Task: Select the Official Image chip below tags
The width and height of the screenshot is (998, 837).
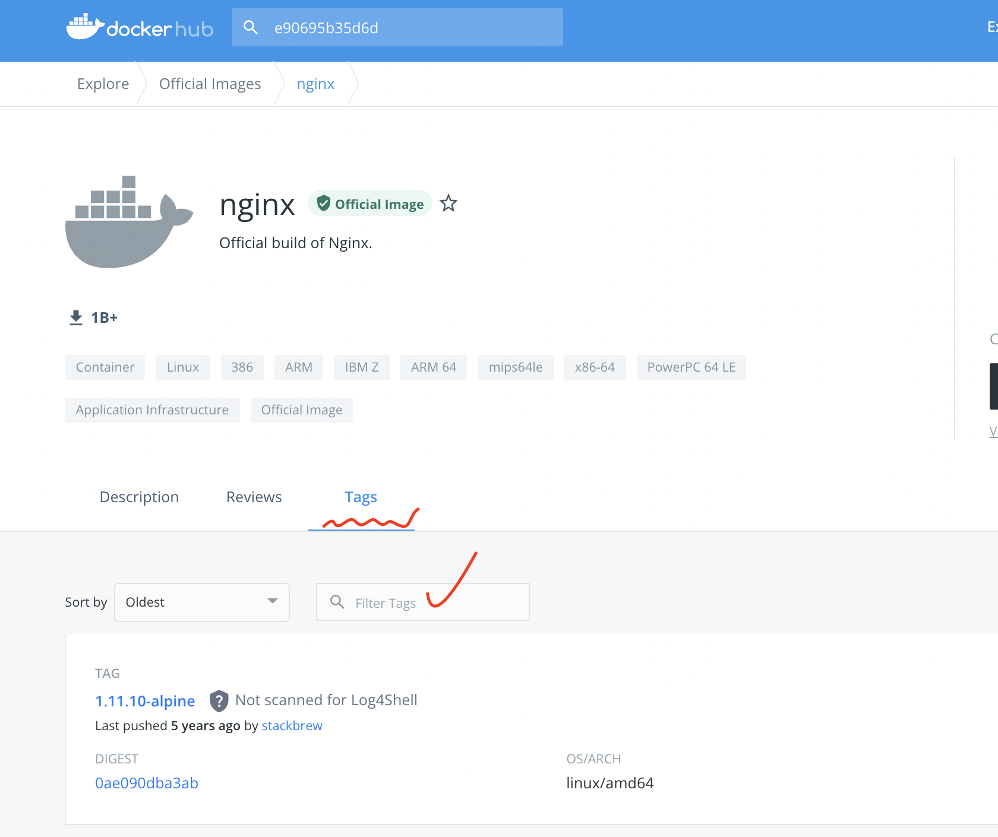Action: (x=302, y=410)
